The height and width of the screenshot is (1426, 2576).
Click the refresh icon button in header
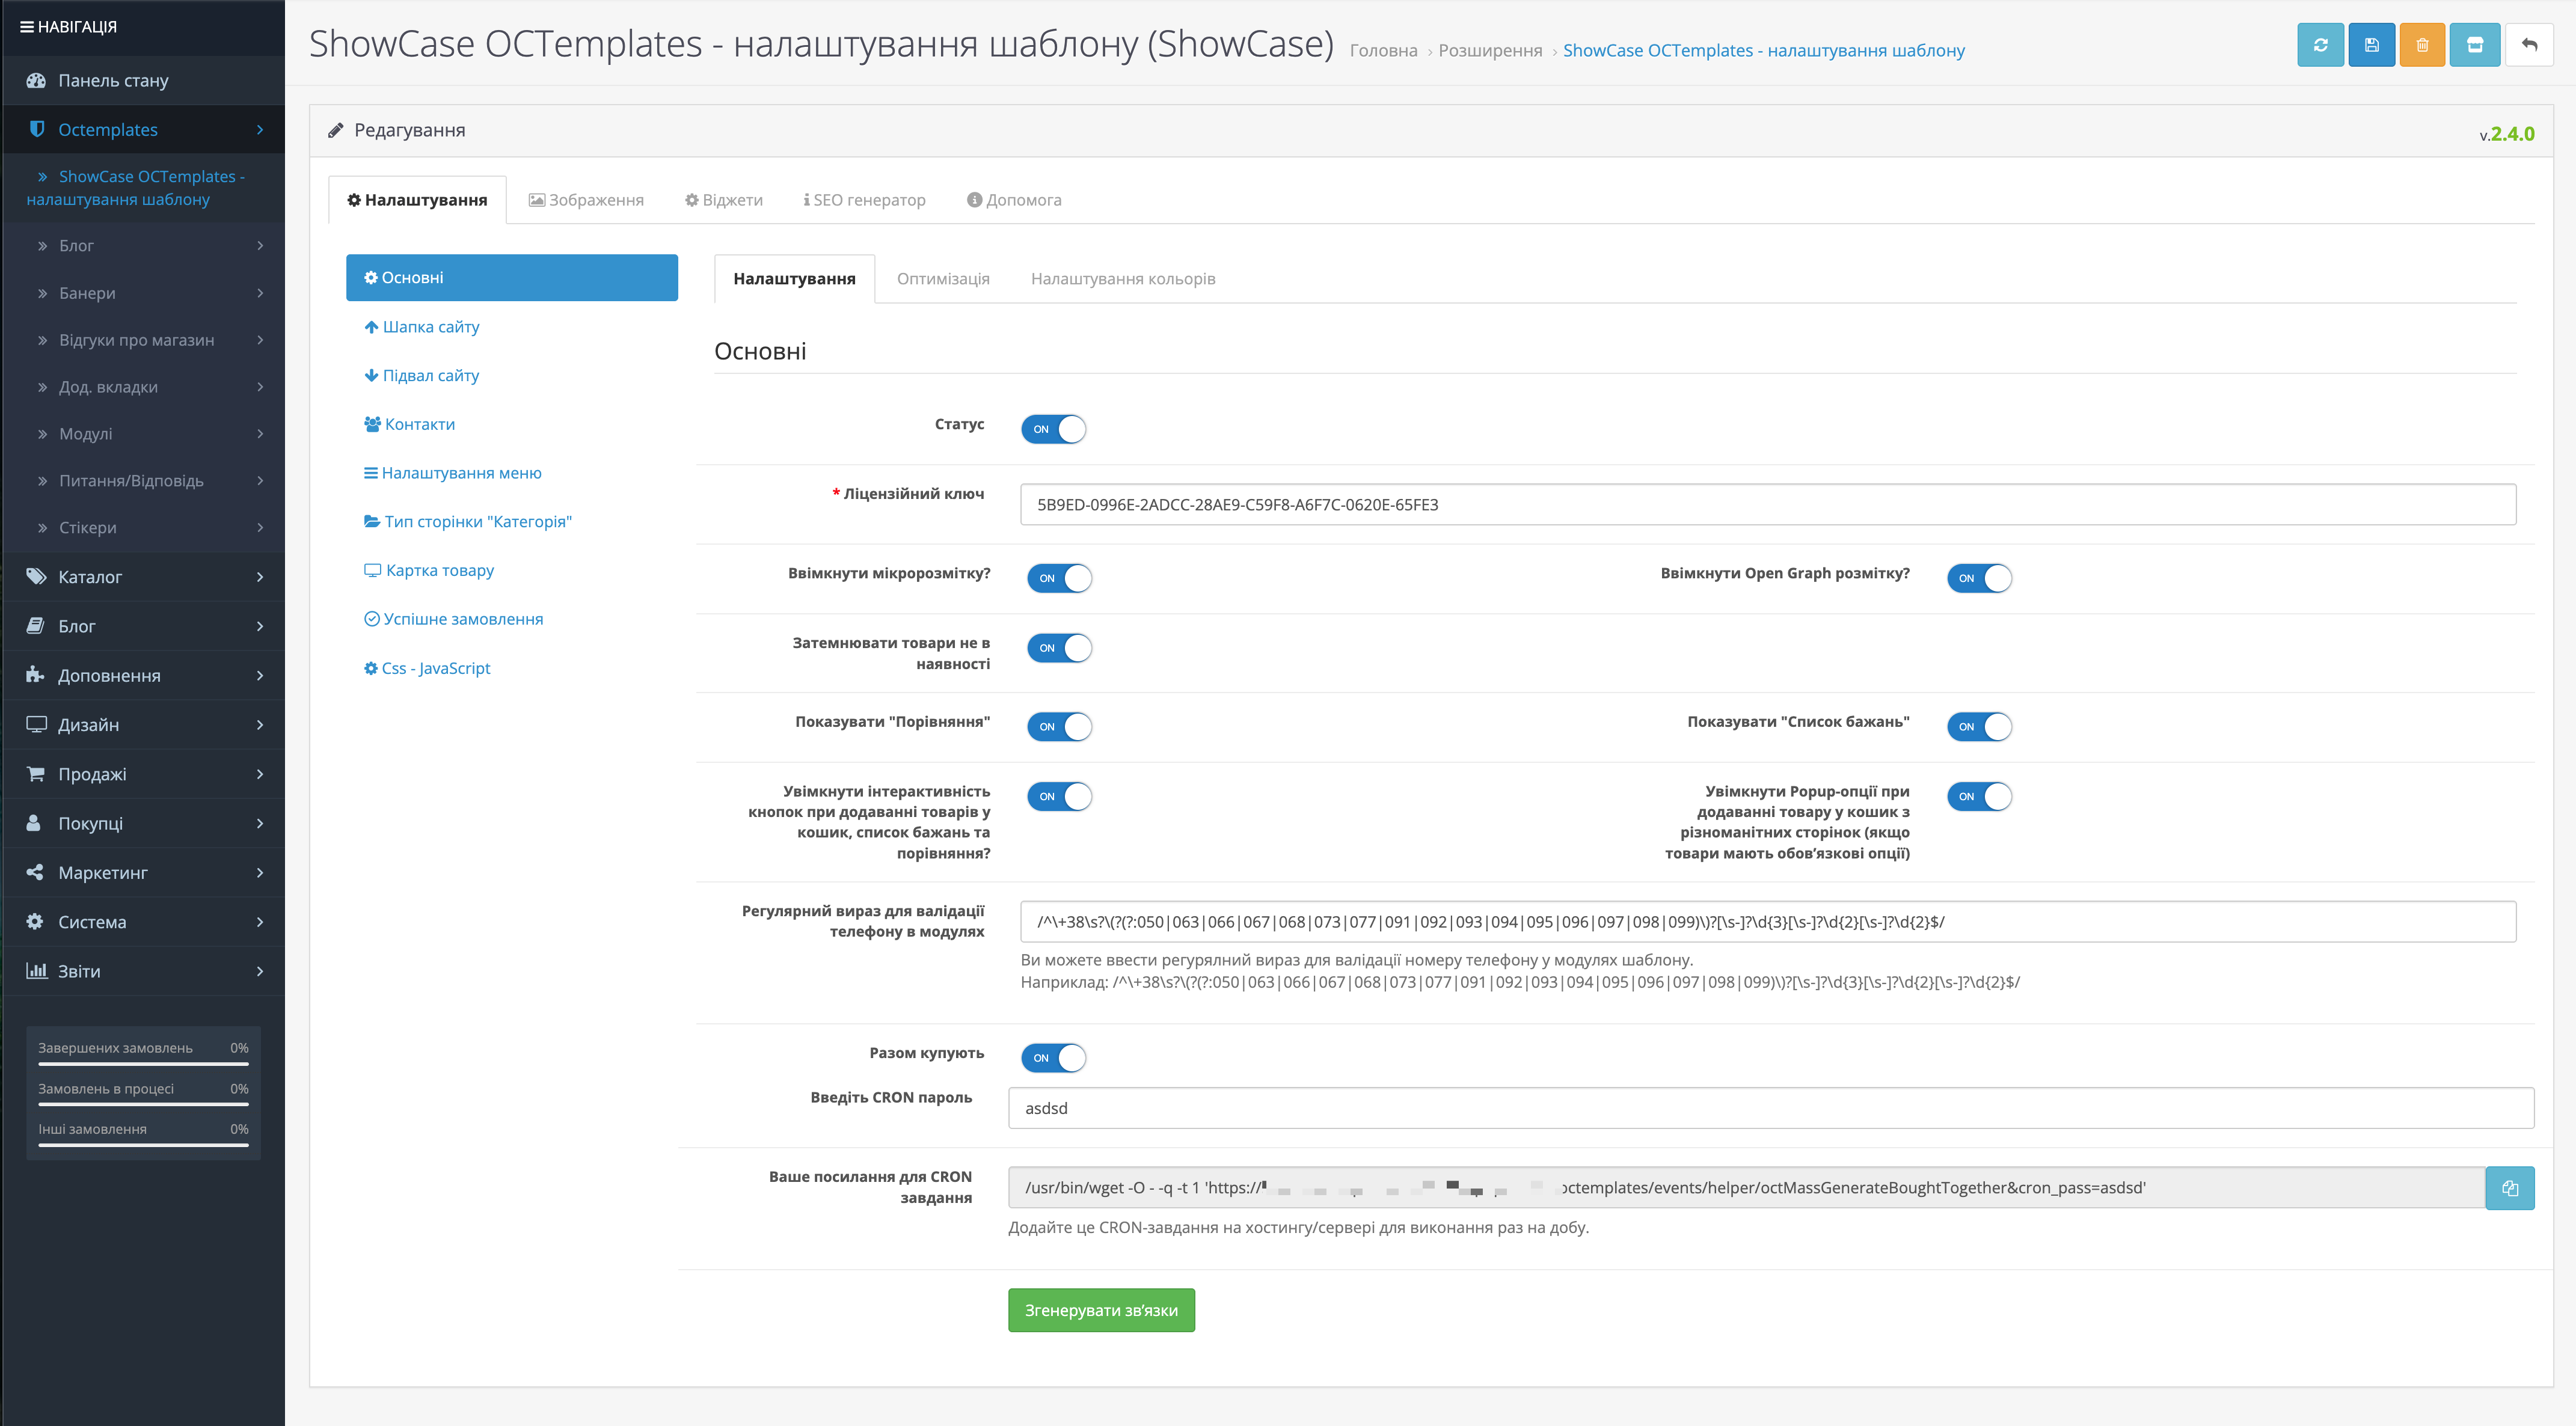2320,45
